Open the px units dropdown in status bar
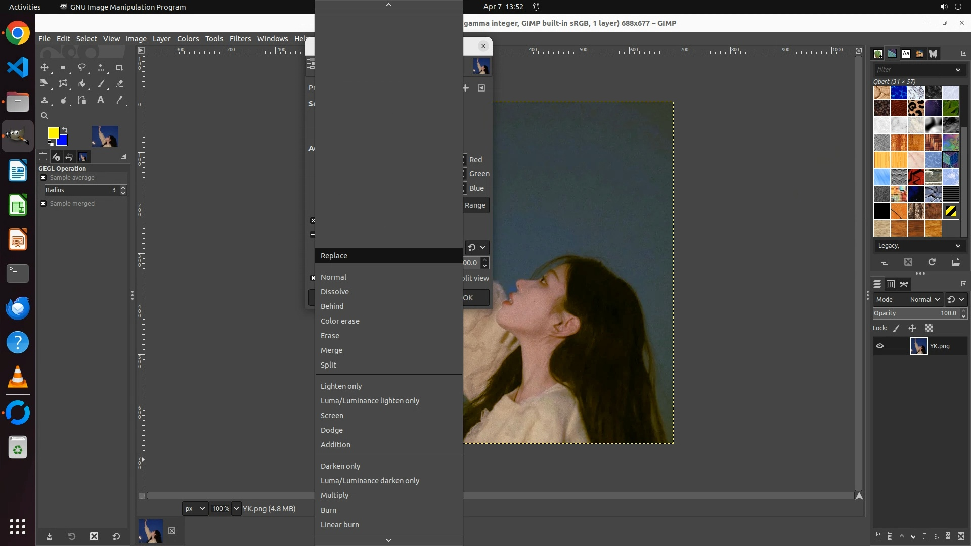Screen dimensions: 971x546 (195, 509)
